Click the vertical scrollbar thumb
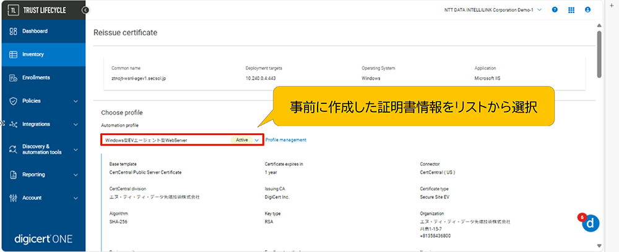619x252 pixels. (x=599, y=54)
